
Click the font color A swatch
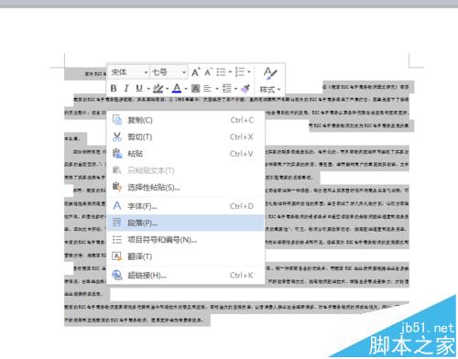(x=177, y=89)
